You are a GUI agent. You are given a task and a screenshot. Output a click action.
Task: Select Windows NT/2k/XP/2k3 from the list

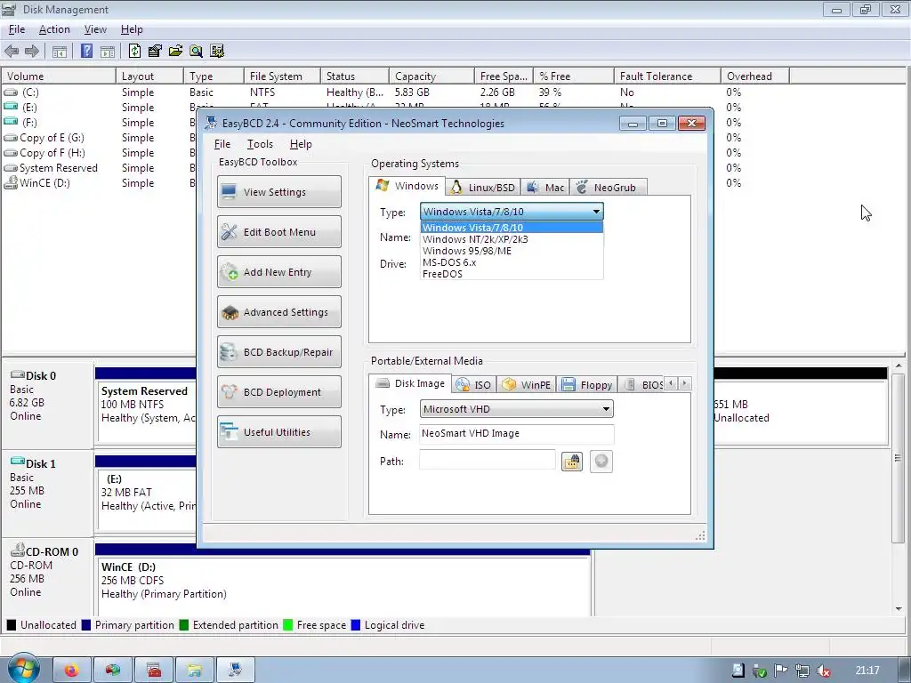click(x=512, y=239)
